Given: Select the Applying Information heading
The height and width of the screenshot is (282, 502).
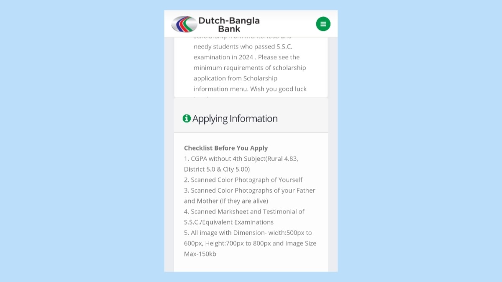Looking at the screenshot, I should pyautogui.click(x=235, y=119).
